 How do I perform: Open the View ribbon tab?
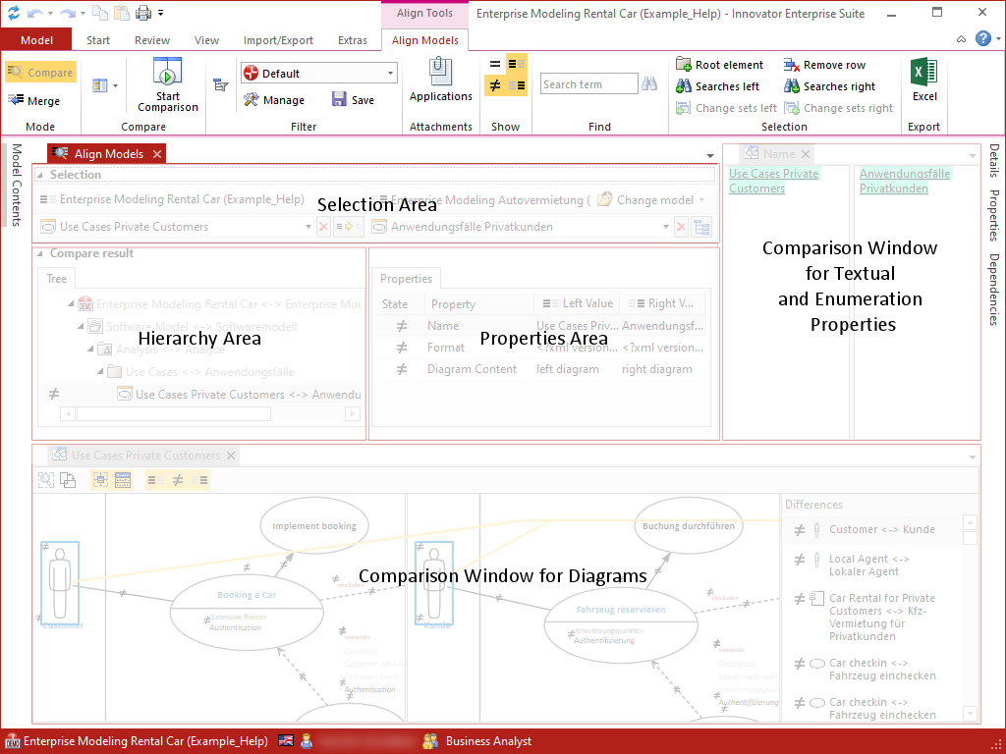(206, 39)
